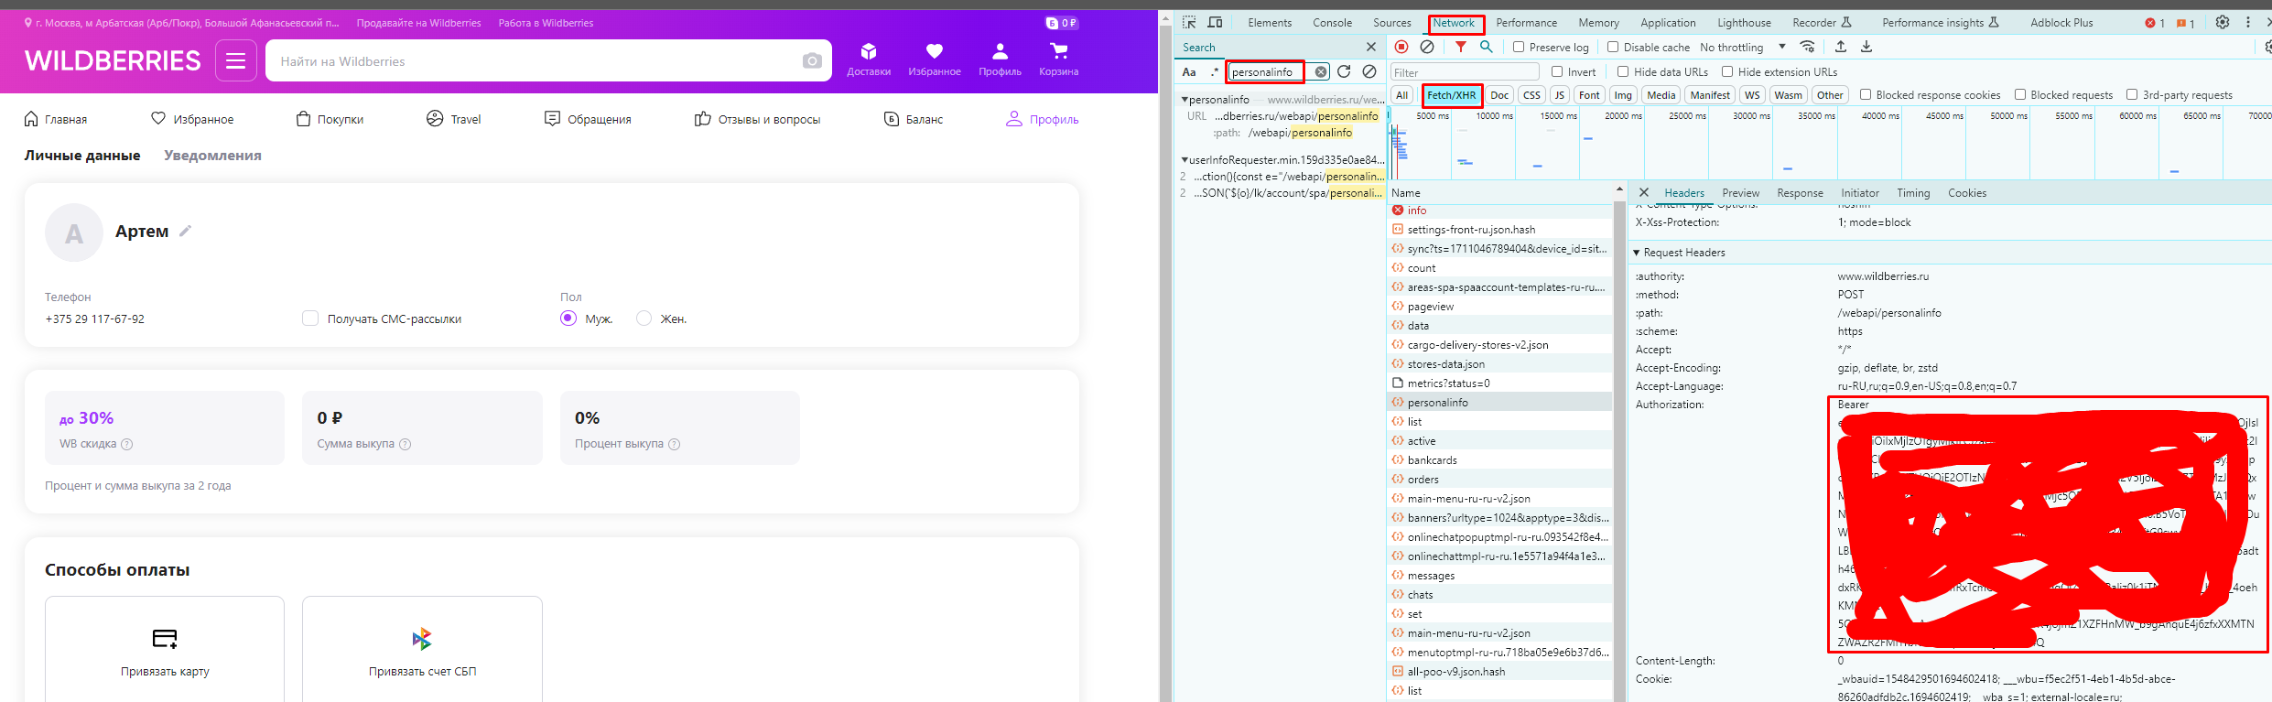Select the Муж. gender radio button
Screen dimensions: 2272x702
tap(568, 318)
